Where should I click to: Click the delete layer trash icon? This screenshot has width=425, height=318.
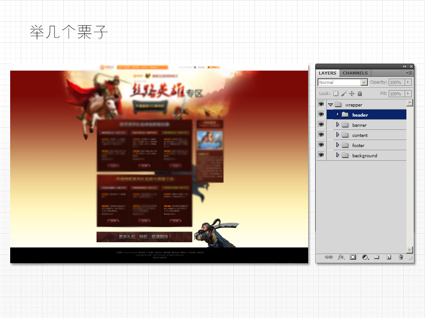tap(401, 257)
